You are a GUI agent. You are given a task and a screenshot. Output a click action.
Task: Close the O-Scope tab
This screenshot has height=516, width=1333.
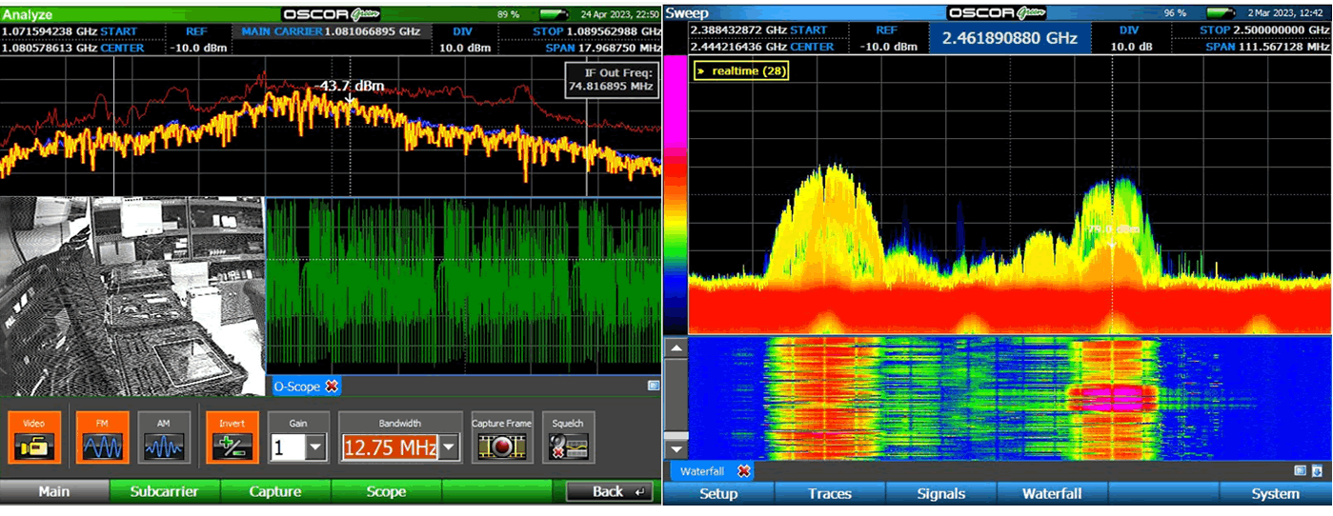click(x=332, y=387)
